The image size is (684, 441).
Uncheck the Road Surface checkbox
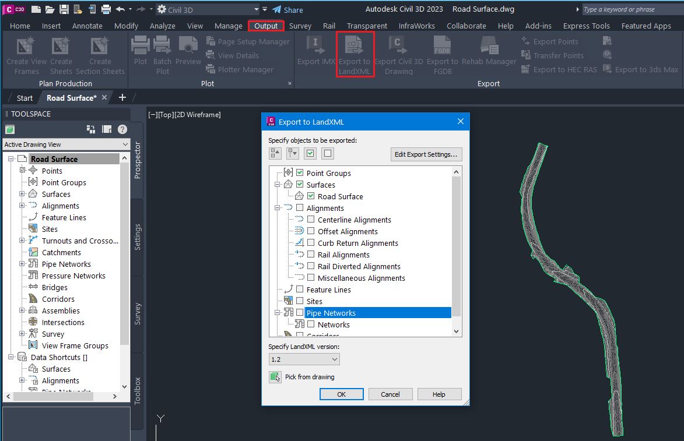[311, 196]
